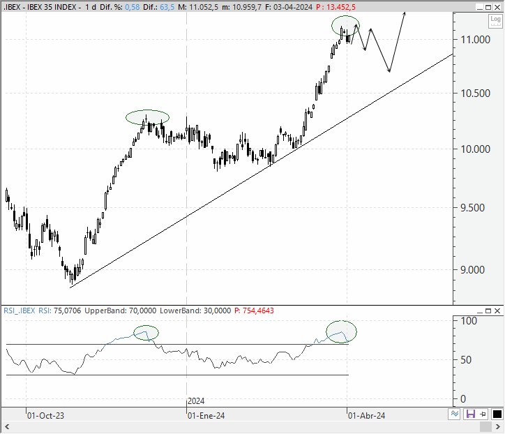Screen dimensions: 505x434
Task: Click the 'UpperBand: 70,0000' text
Action: tap(120, 310)
